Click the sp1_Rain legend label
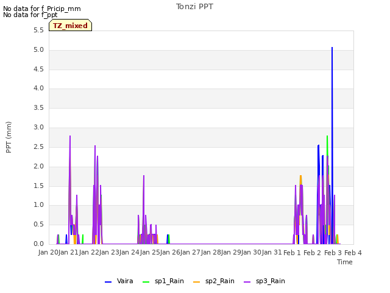The height and width of the screenshot is (293, 390). click(x=169, y=281)
